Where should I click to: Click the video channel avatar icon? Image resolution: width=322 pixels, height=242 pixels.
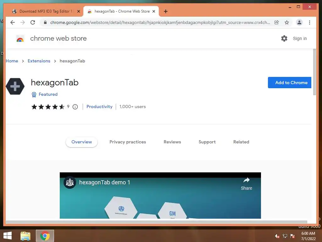[x=70, y=182]
